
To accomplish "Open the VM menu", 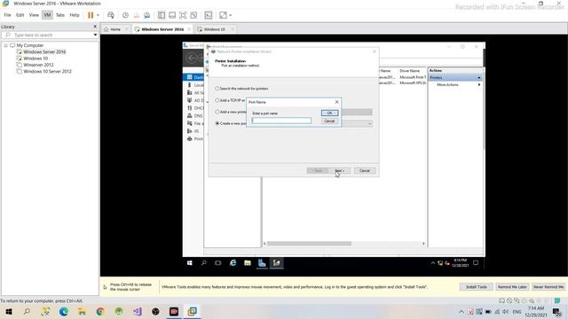I will pos(47,15).
